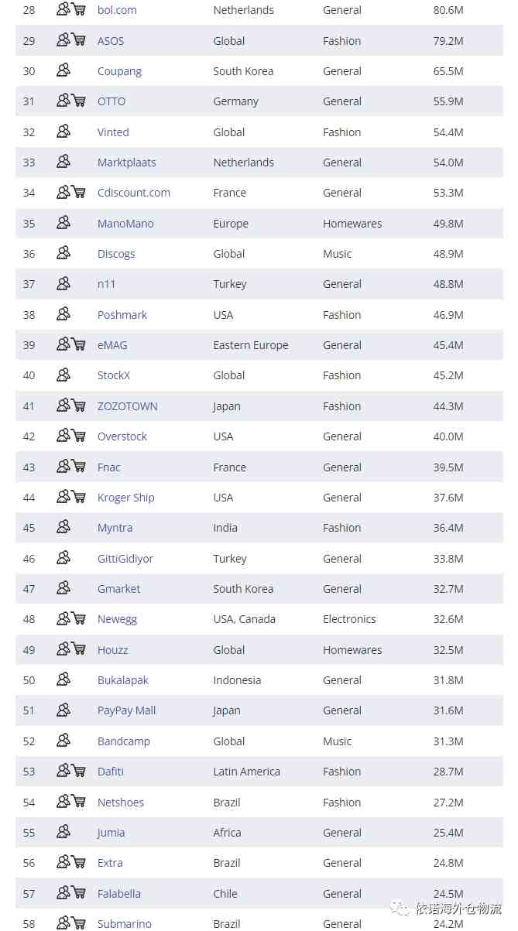
Task: Click the people icon in the Coupang row
Action: [63, 70]
